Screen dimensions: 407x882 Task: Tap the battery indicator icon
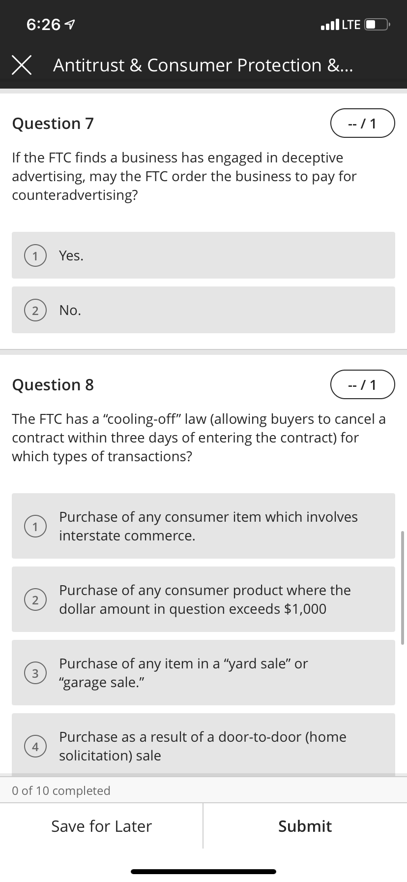(x=377, y=25)
